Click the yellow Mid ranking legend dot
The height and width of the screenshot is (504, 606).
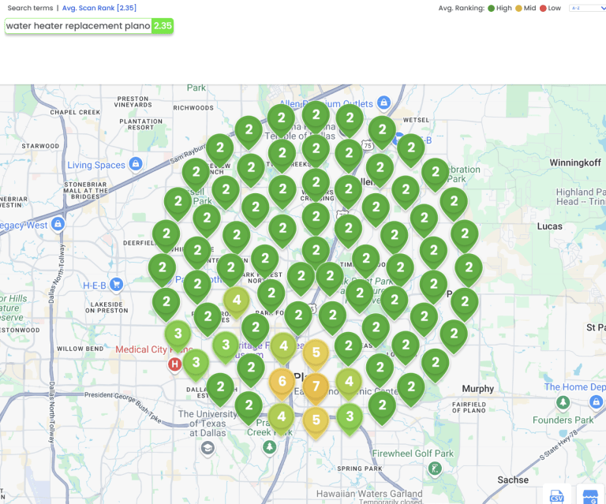click(518, 8)
